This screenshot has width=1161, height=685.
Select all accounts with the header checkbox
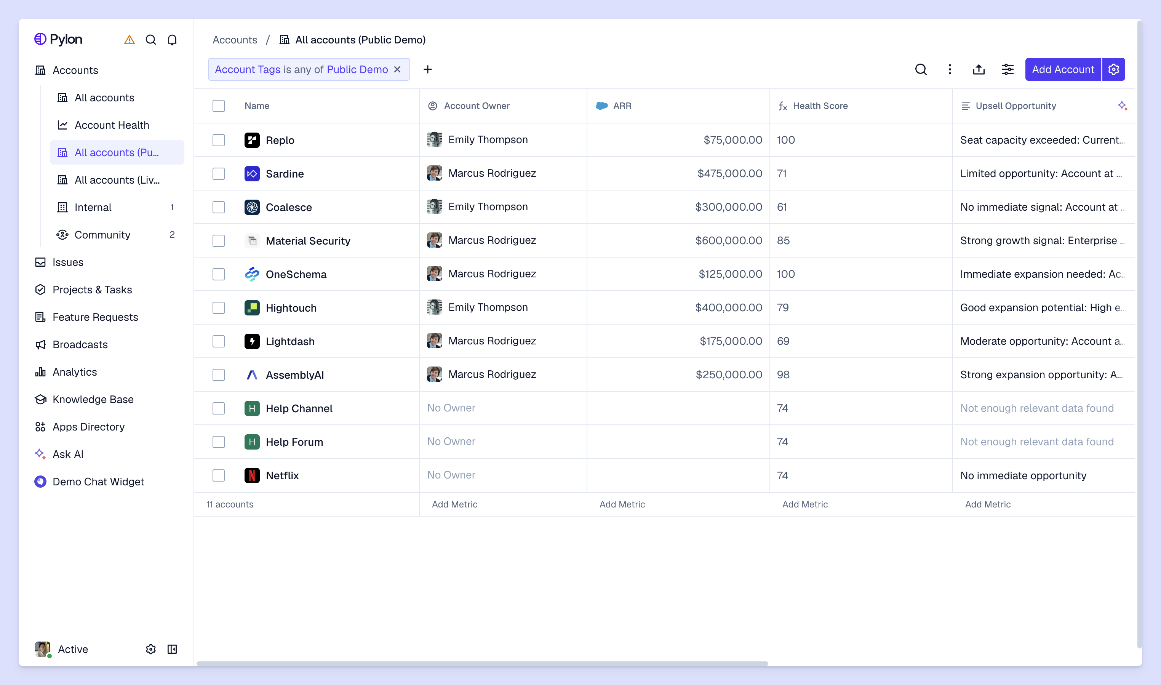[x=219, y=106]
